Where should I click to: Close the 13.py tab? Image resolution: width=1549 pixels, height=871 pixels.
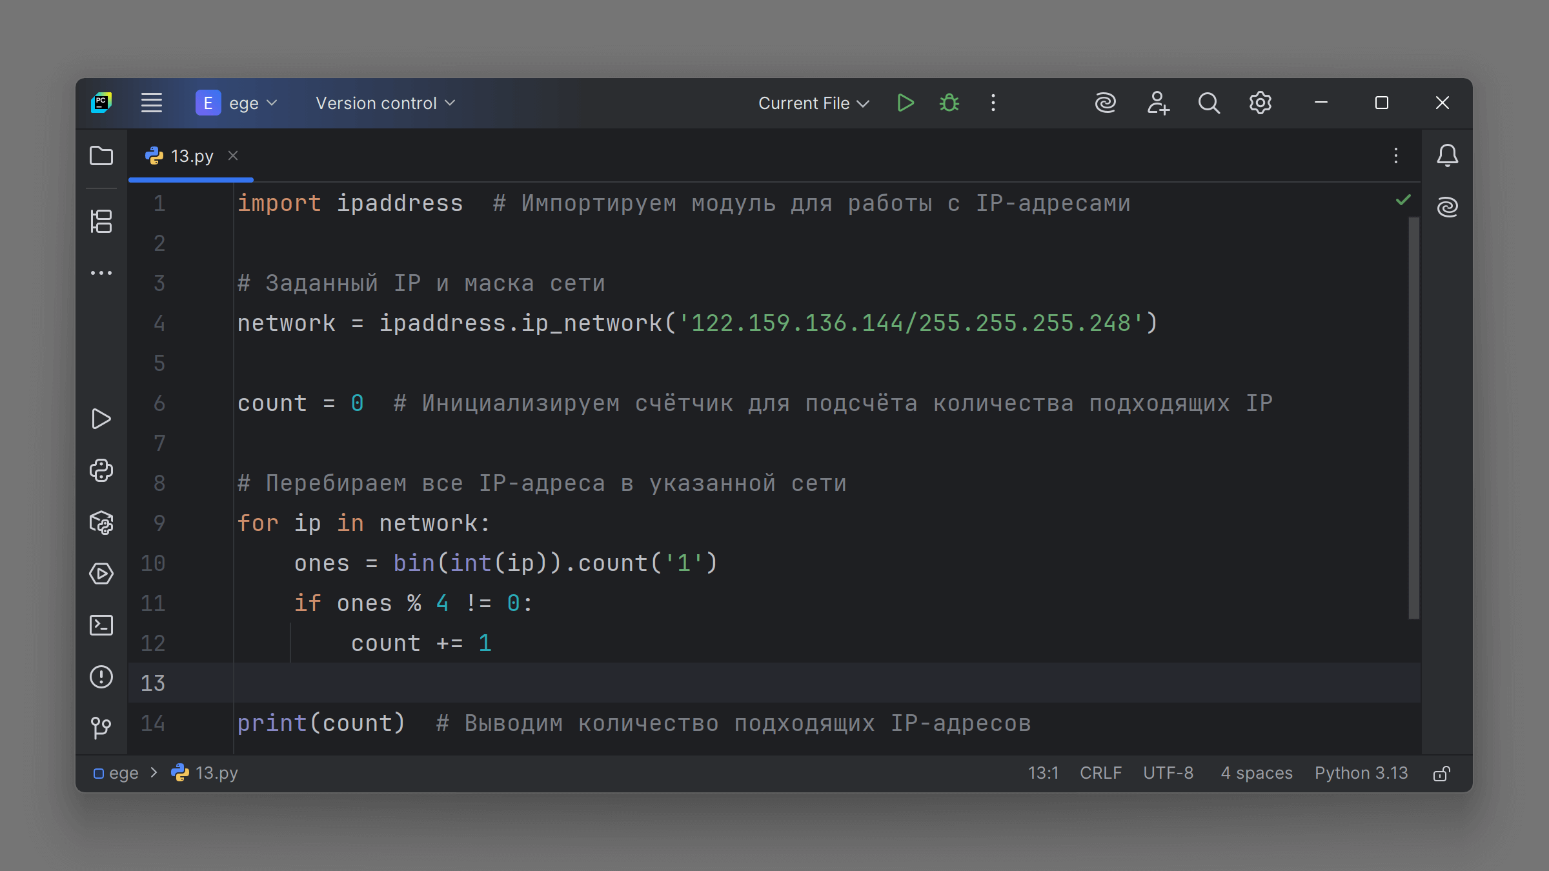pos(233,156)
